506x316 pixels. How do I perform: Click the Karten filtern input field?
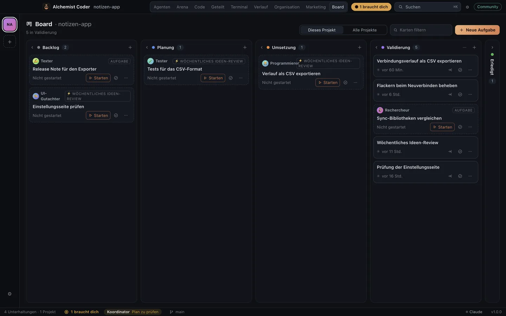pyautogui.click(x=421, y=30)
